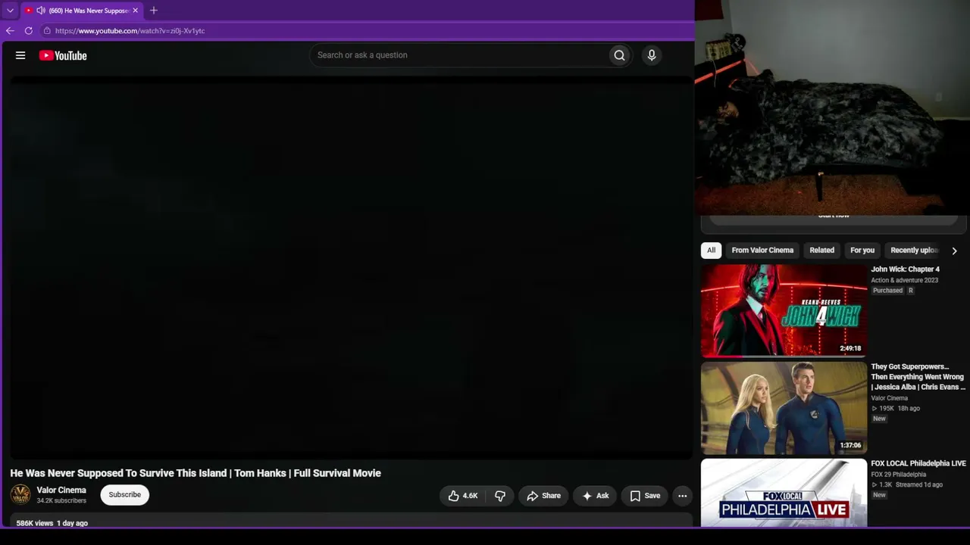Click 'Action & adventure 2023' text
Screen dimensions: 970x545
904,280
